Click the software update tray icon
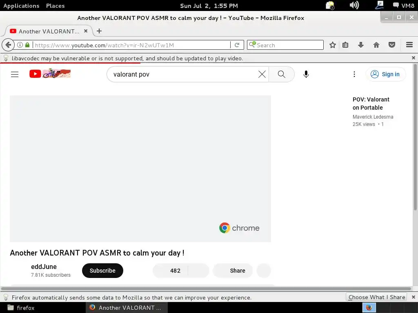Screen dimensions: 418x313 (x=330, y=5)
